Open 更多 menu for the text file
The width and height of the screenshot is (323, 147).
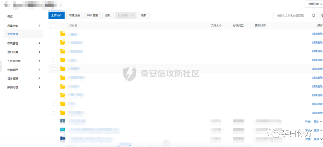(x=318, y=122)
